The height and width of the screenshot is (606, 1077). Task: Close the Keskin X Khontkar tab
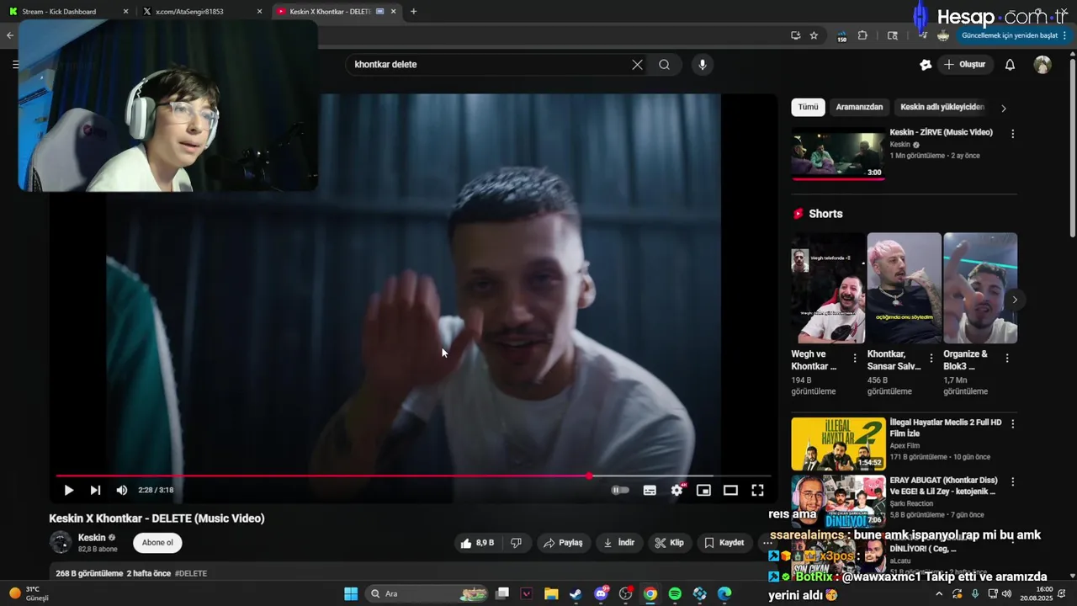pos(393,12)
